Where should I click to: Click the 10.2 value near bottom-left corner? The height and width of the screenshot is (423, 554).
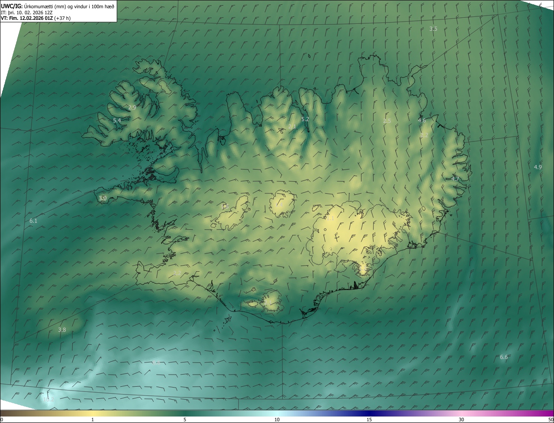tap(48, 399)
